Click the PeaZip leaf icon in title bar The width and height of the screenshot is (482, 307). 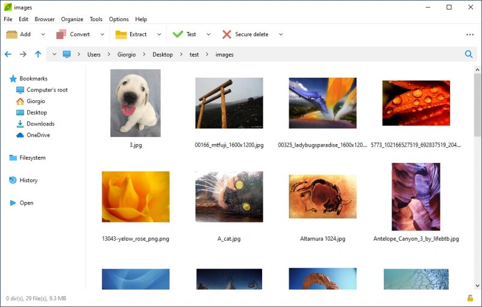tap(8, 7)
